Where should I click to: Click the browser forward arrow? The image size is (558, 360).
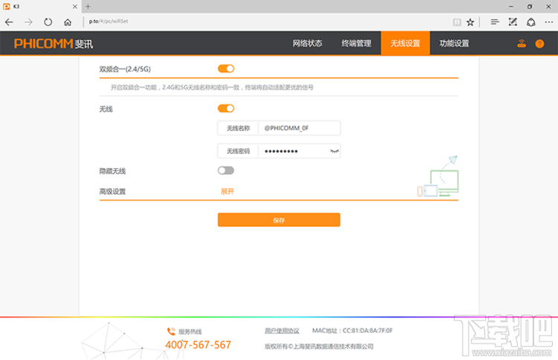pos(28,22)
